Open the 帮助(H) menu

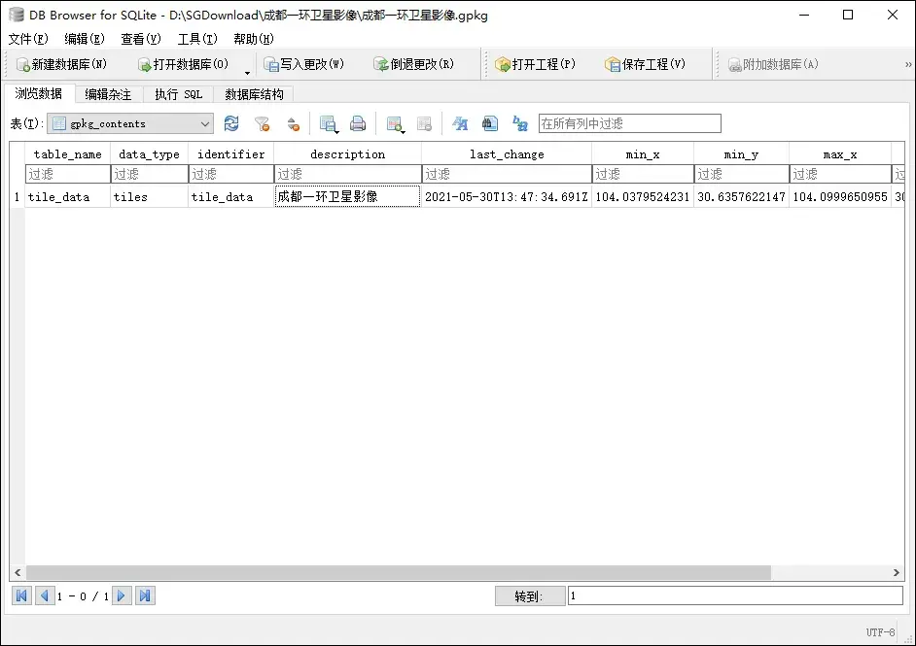point(254,39)
